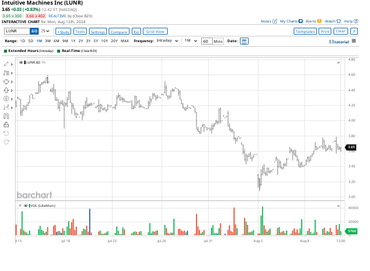Click the LUNR symbol input field
Image resolution: width=370 pixels, height=271 pixels.
(16, 31)
